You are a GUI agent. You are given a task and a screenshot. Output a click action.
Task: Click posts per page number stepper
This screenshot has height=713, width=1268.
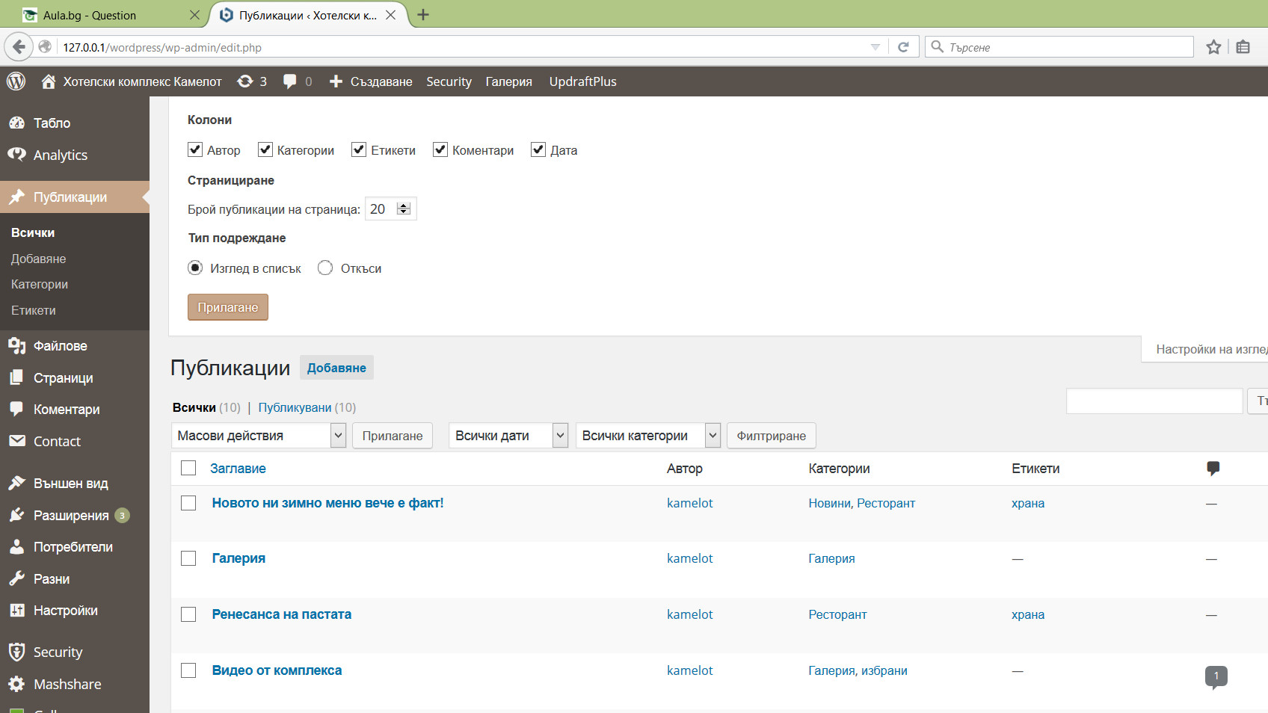point(404,209)
